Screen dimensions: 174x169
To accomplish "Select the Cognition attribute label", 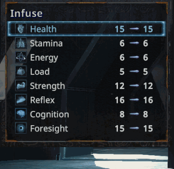I will pyautogui.click(x=50, y=115).
